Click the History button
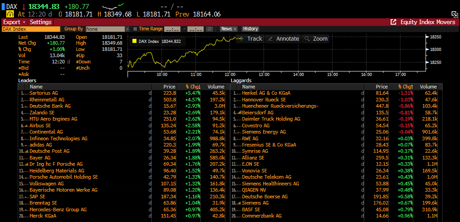This screenshot has height=222, width=460. tap(251, 29)
